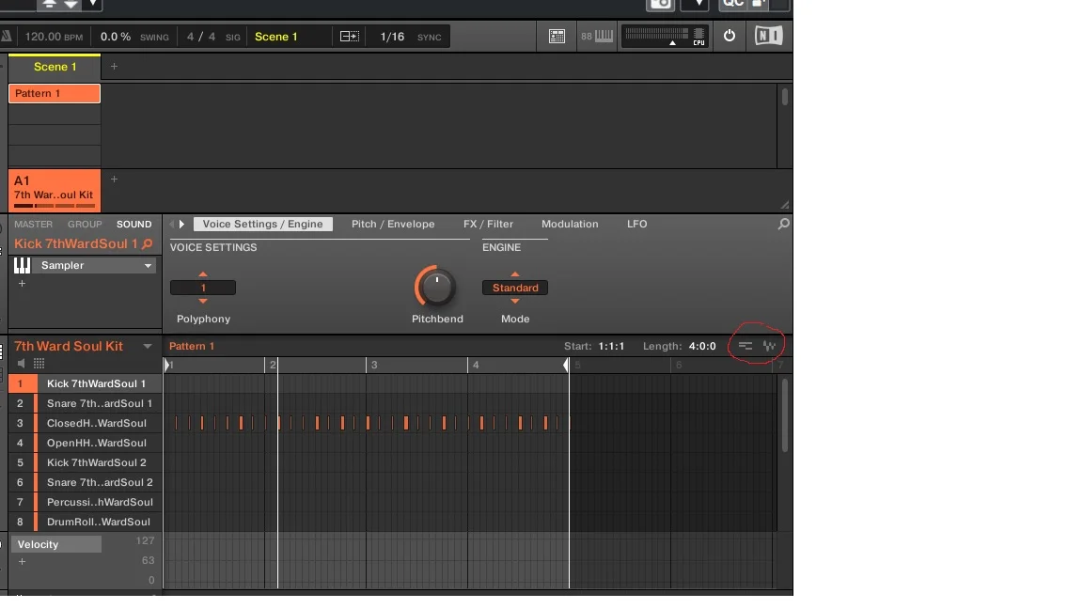Viewport: 1083px width, 609px height.
Task: Click the pattern editor vertical scrollbar
Action: tap(784, 414)
